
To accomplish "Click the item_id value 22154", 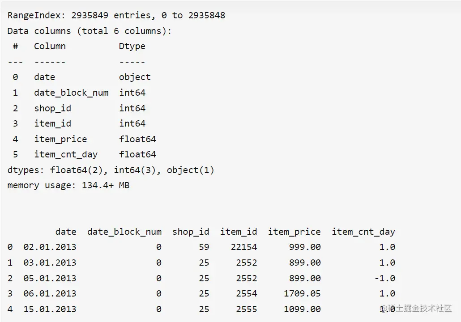I will pyautogui.click(x=244, y=247).
